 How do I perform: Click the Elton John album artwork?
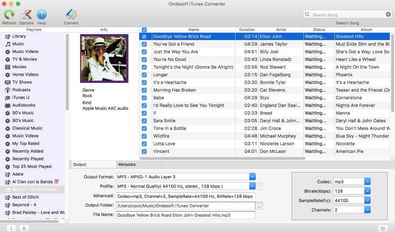pos(104,59)
